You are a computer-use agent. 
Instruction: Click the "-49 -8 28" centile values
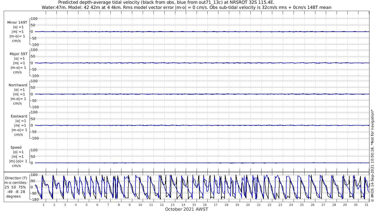tap(16, 192)
